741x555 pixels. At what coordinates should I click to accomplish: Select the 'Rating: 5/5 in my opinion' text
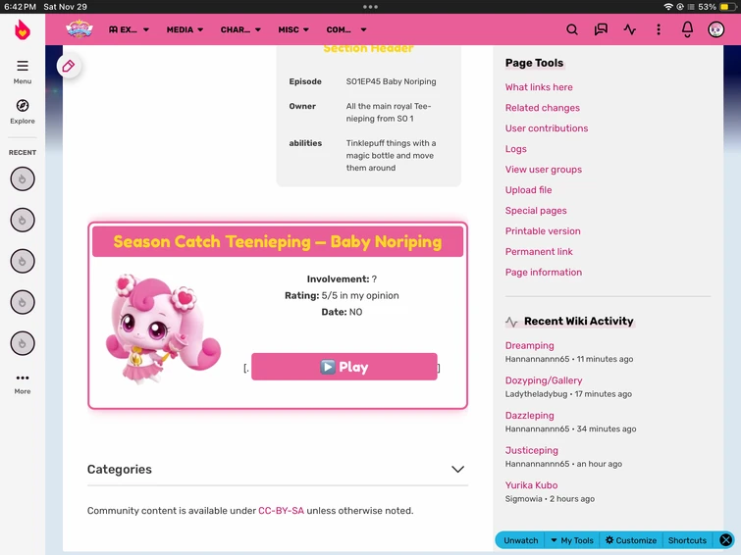pos(342,296)
